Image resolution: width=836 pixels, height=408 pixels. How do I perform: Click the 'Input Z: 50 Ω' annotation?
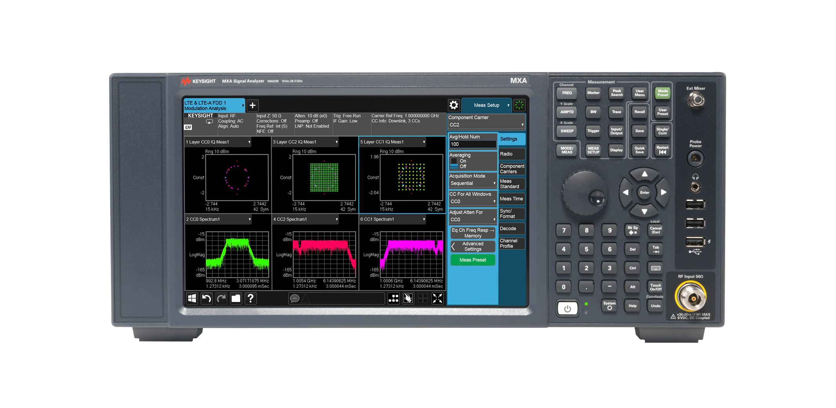pos(269,116)
